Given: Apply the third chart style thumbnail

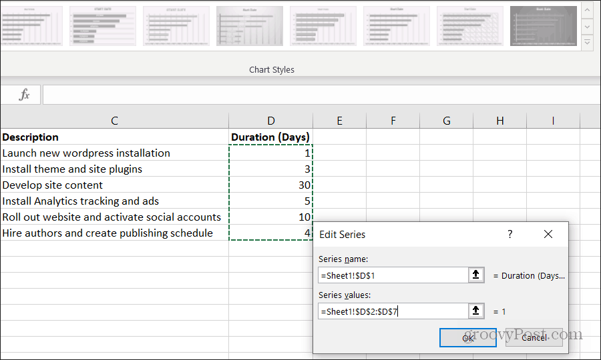Looking at the screenshot, I should click(x=176, y=26).
